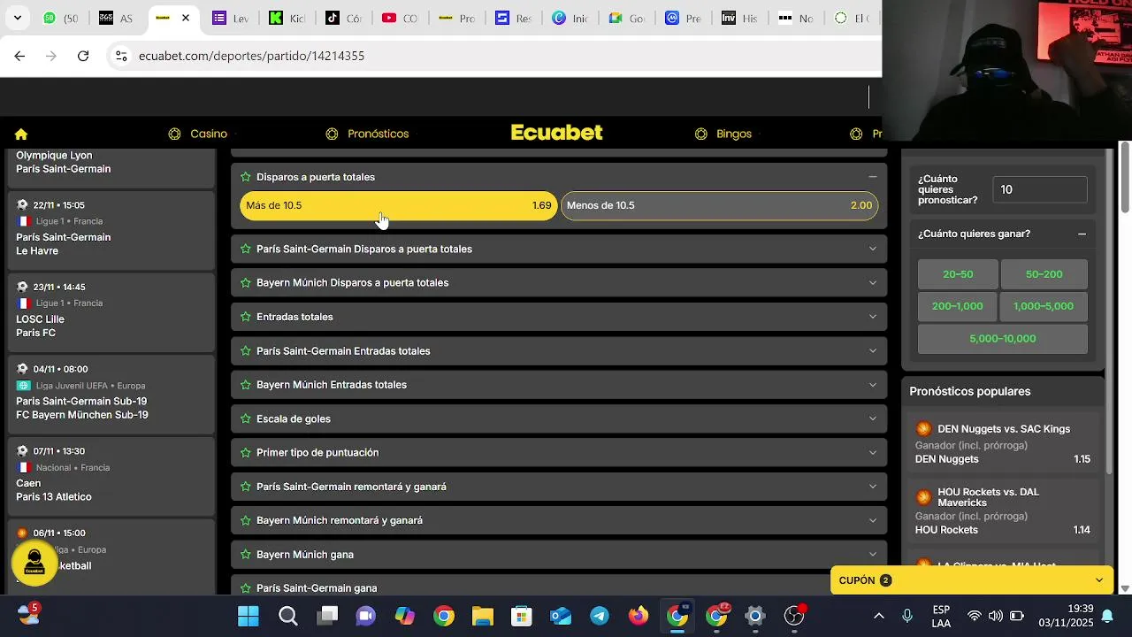Expand Entradas totales chevron
Screen dimensions: 1132x637
pos(872,317)
